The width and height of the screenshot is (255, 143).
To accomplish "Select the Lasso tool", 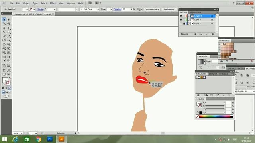I will 9,24.
